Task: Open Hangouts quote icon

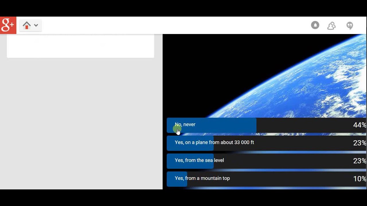Action: pos(350,26)
